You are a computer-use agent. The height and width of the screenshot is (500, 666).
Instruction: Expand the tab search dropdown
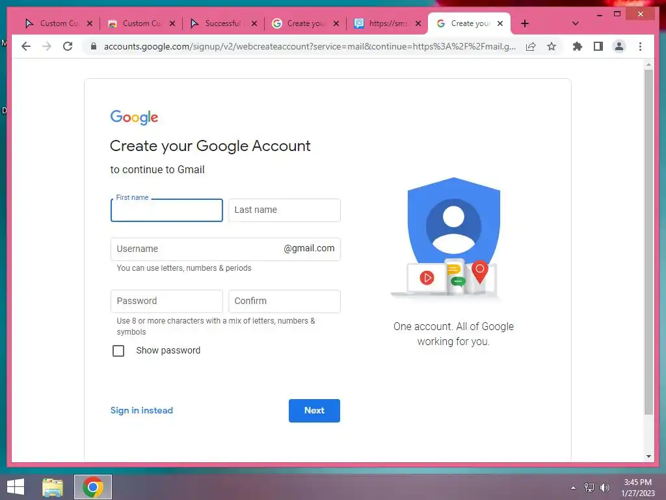click(575, 23)
